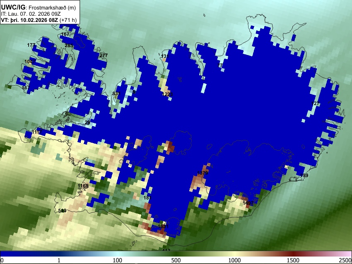Click the 77 value label on the map
This screenshot has width=352, height=264.
point(220,65)
